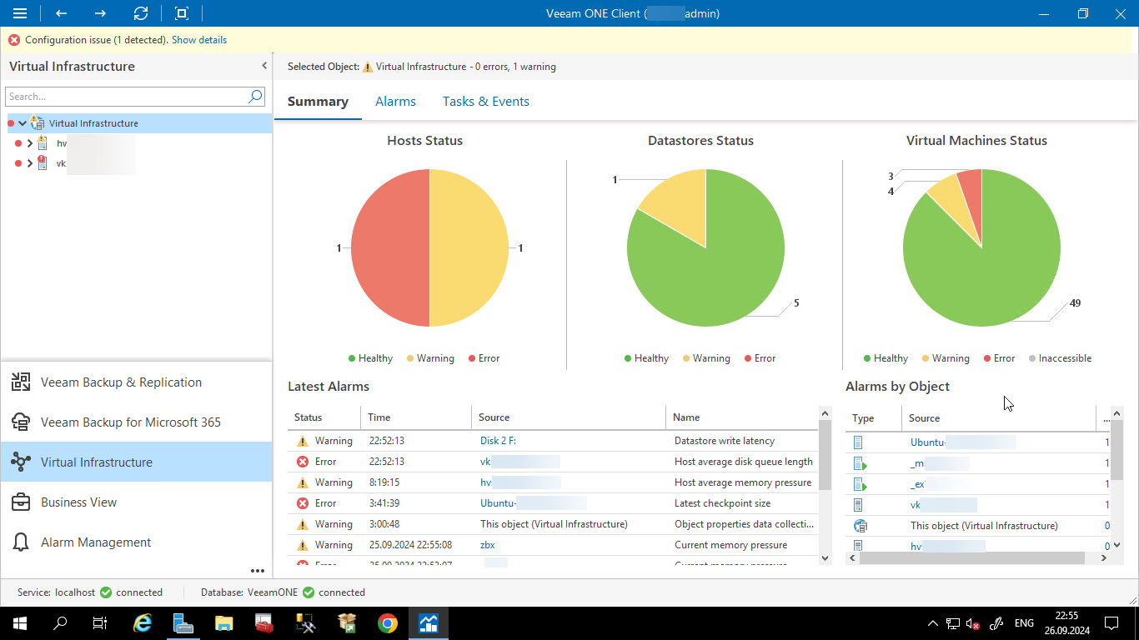Toggle Healthy legend under Datastores Status
Viewport: 1139px width, 640px height.
646,358
